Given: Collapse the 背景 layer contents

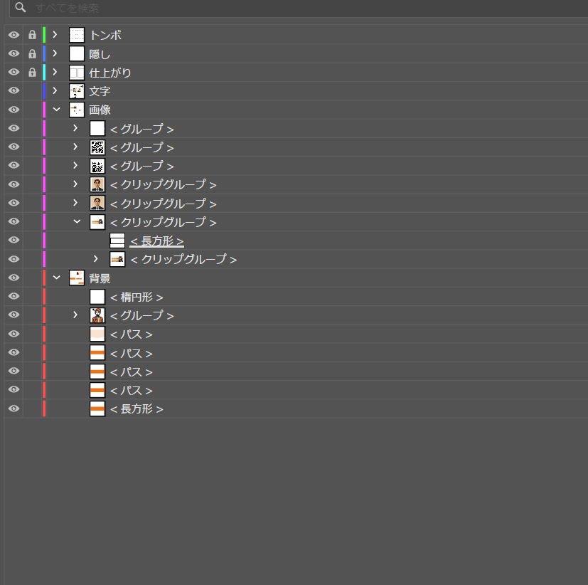Looking at the screenshot, I should tap(56, 278).
